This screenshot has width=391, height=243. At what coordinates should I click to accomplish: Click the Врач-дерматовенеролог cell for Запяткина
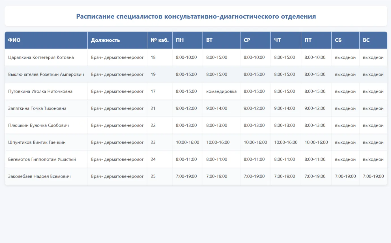(117, 108)
